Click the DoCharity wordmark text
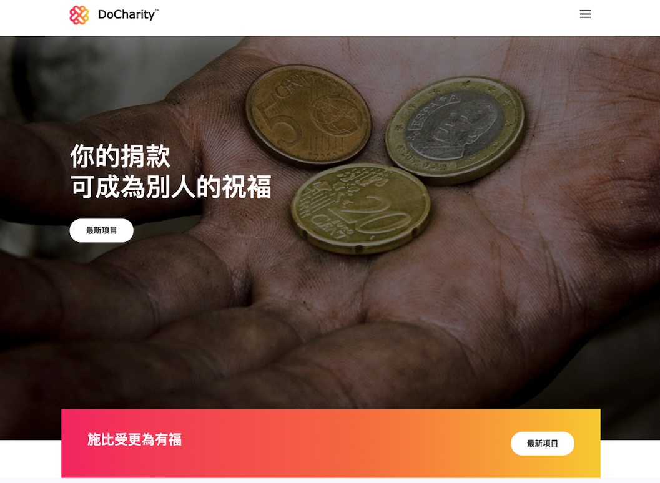The width and height of the screenshot is (660, 483). click(126, 15)
